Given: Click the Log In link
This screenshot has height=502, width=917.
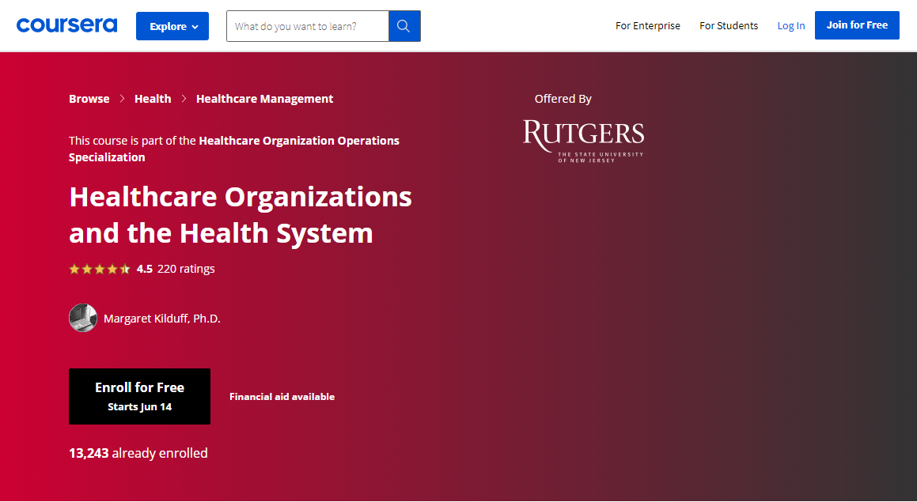Looking at the screenshot, I should 790,26.
